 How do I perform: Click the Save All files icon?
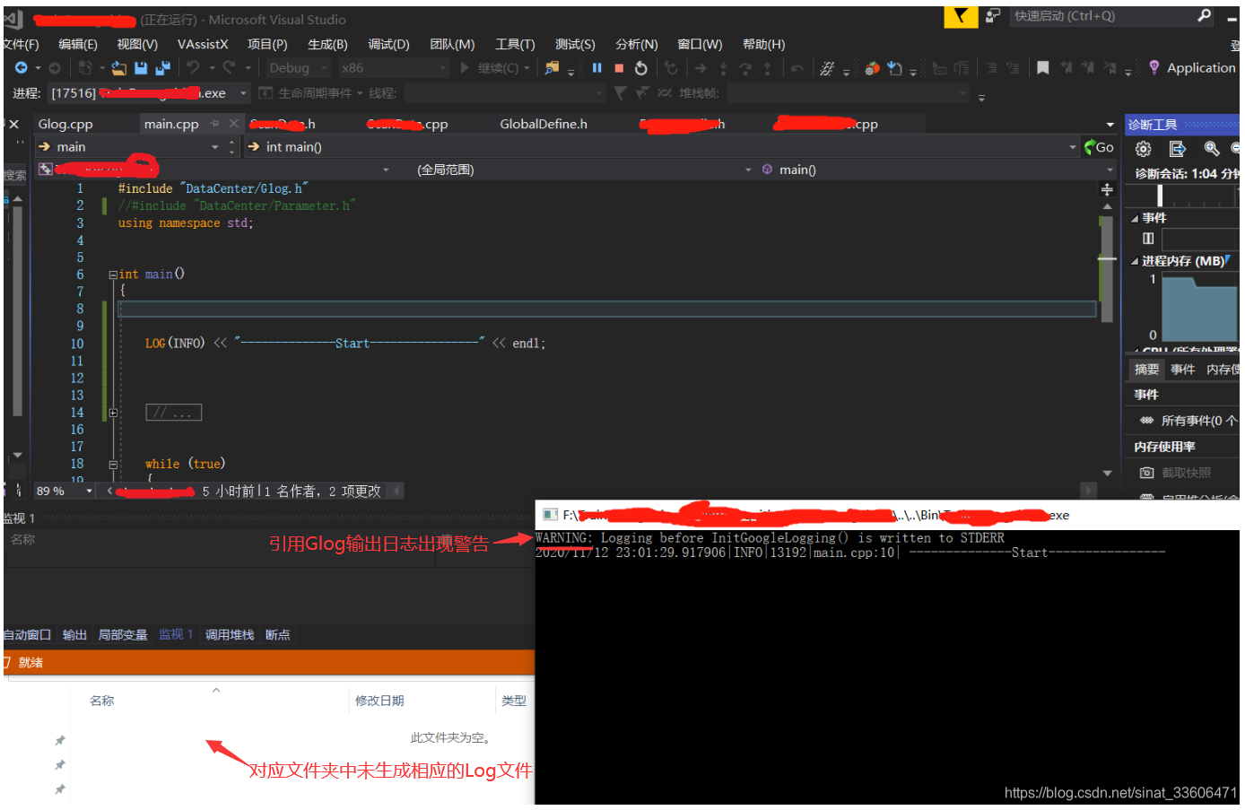click(x=162, y=67)
